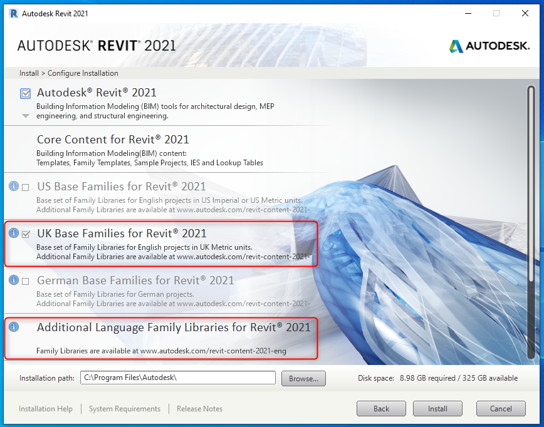The image size is (544, 427).
Task: Click the Revit logo icon in title bar
Action: point(14,13)
